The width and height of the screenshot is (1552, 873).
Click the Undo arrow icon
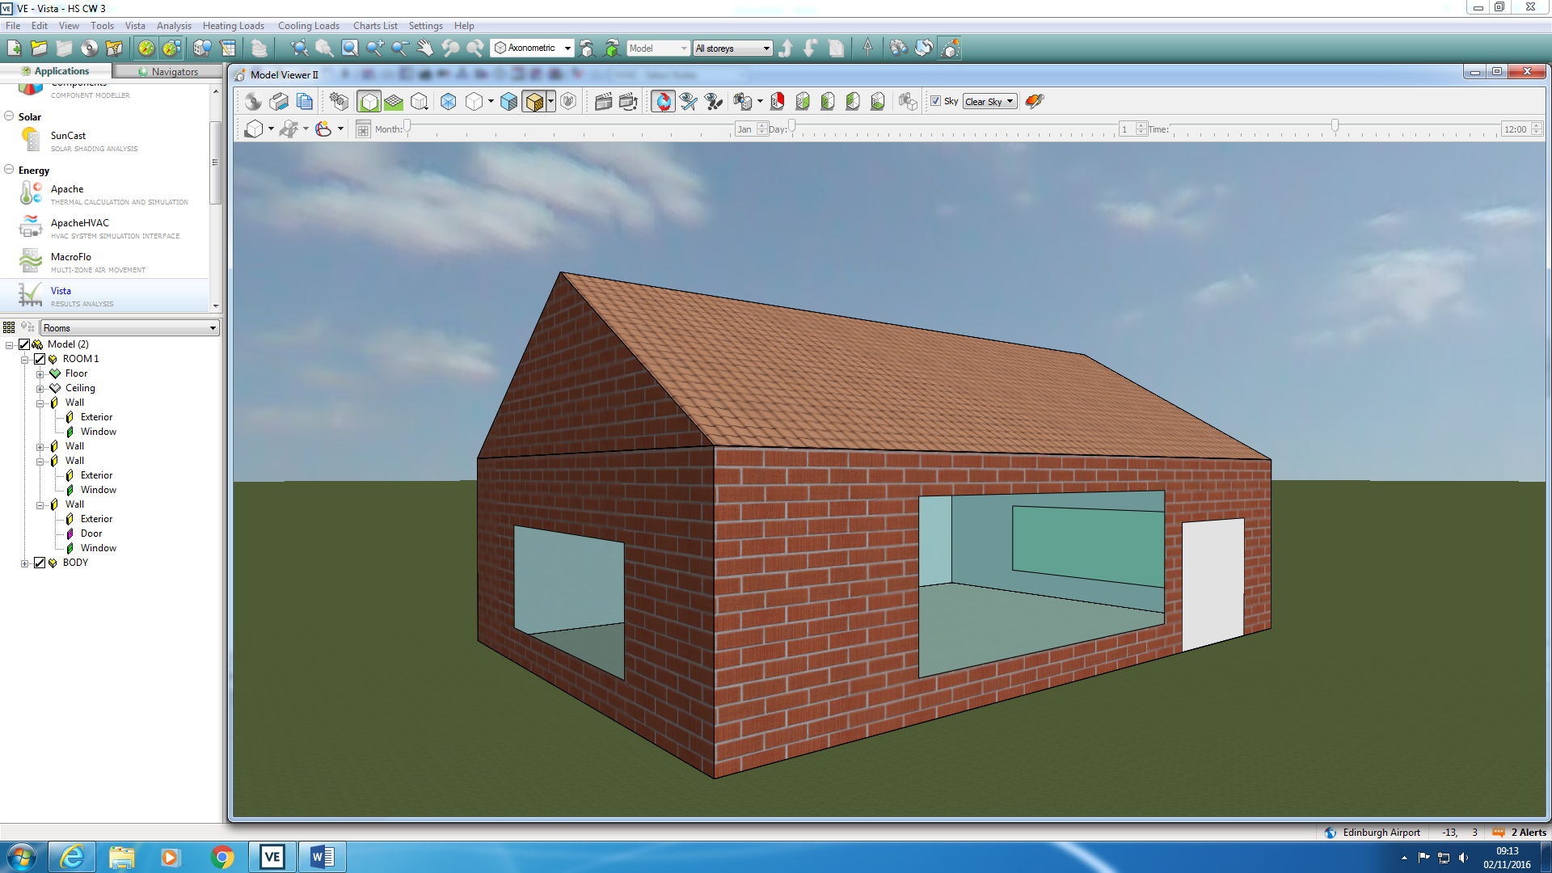(x=450, y=48)
